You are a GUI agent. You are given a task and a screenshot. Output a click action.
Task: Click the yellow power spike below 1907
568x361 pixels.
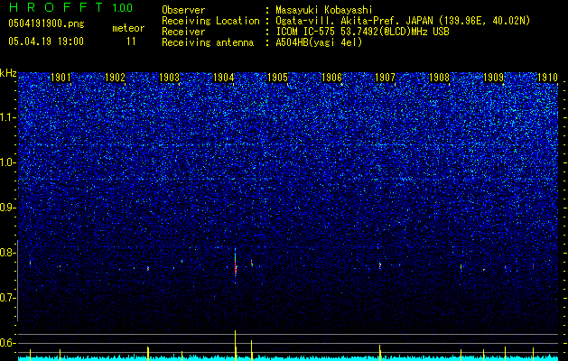coord(380,353)
